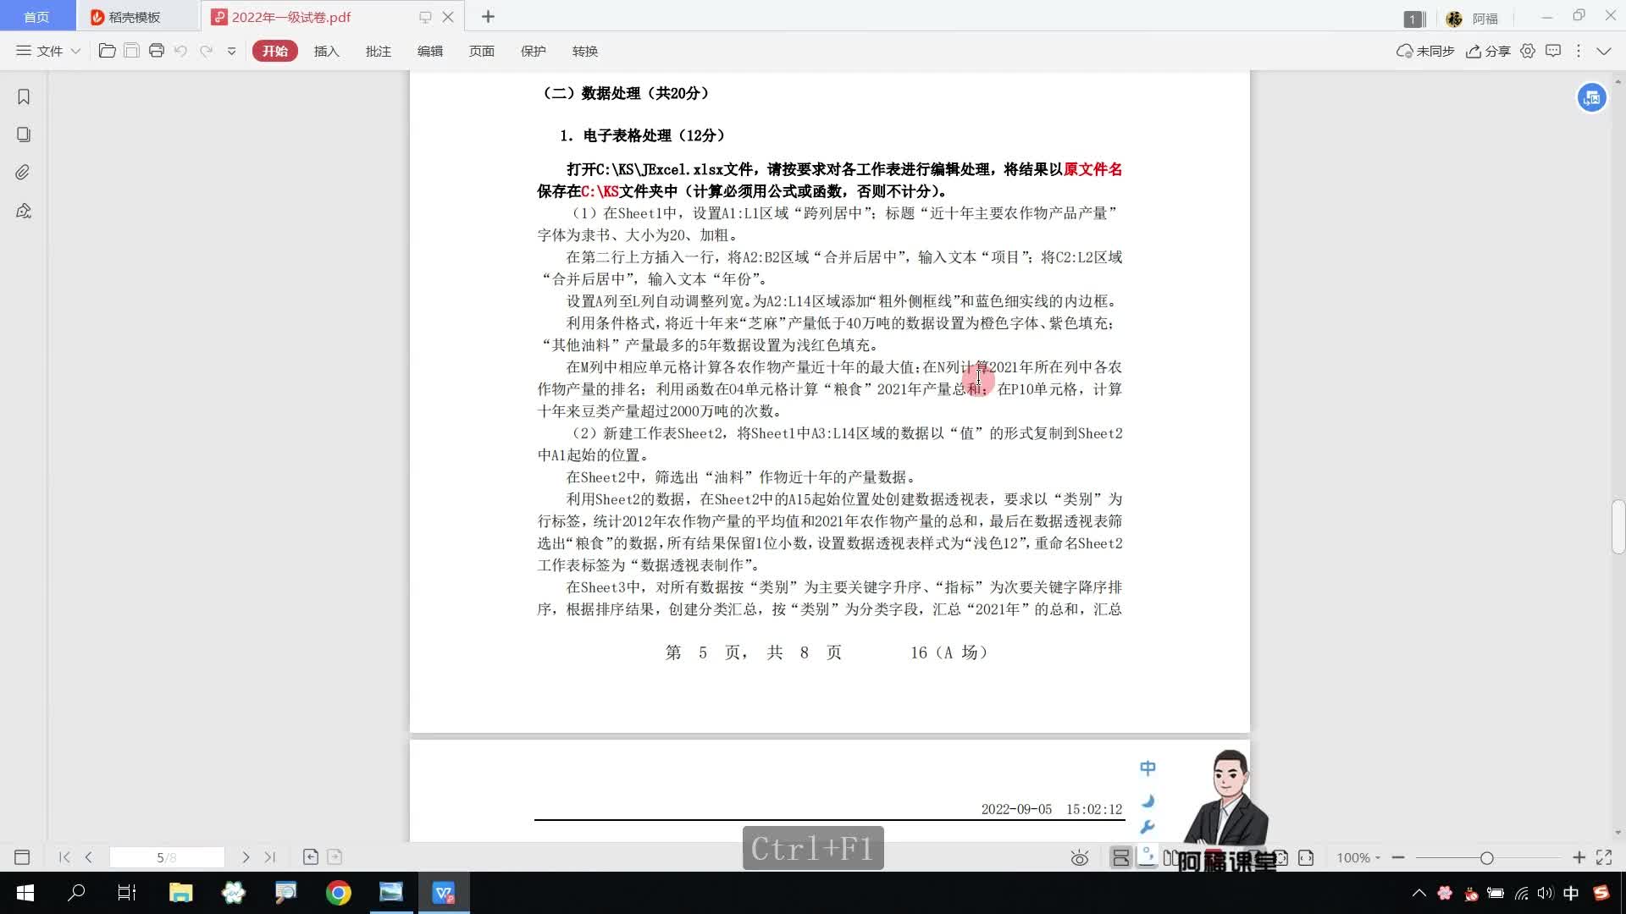Viewport: 1626px width, 914px height.
Task: Click the blue floating convert icon
Action: click(x=1591, y=97)
